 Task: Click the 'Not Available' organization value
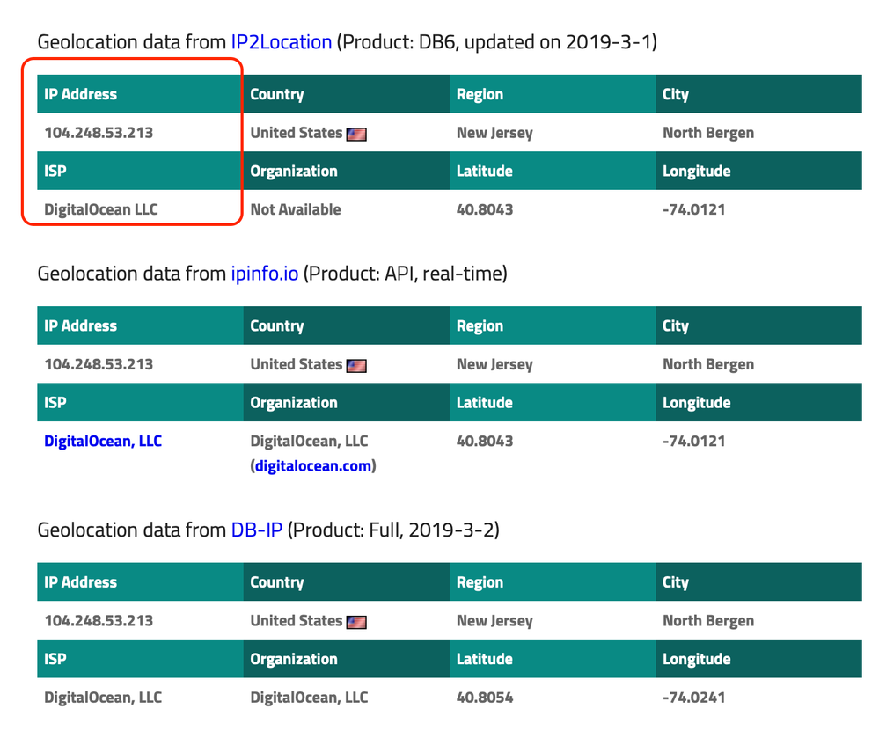[296, 209]
